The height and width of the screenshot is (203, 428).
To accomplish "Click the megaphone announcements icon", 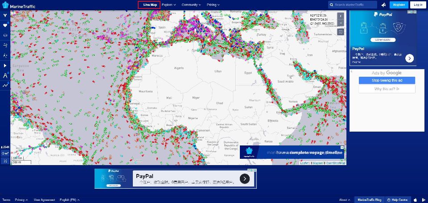I will (x=383, y=4).
